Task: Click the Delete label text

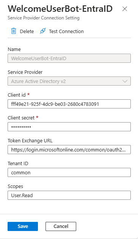Action: (27, 32)
